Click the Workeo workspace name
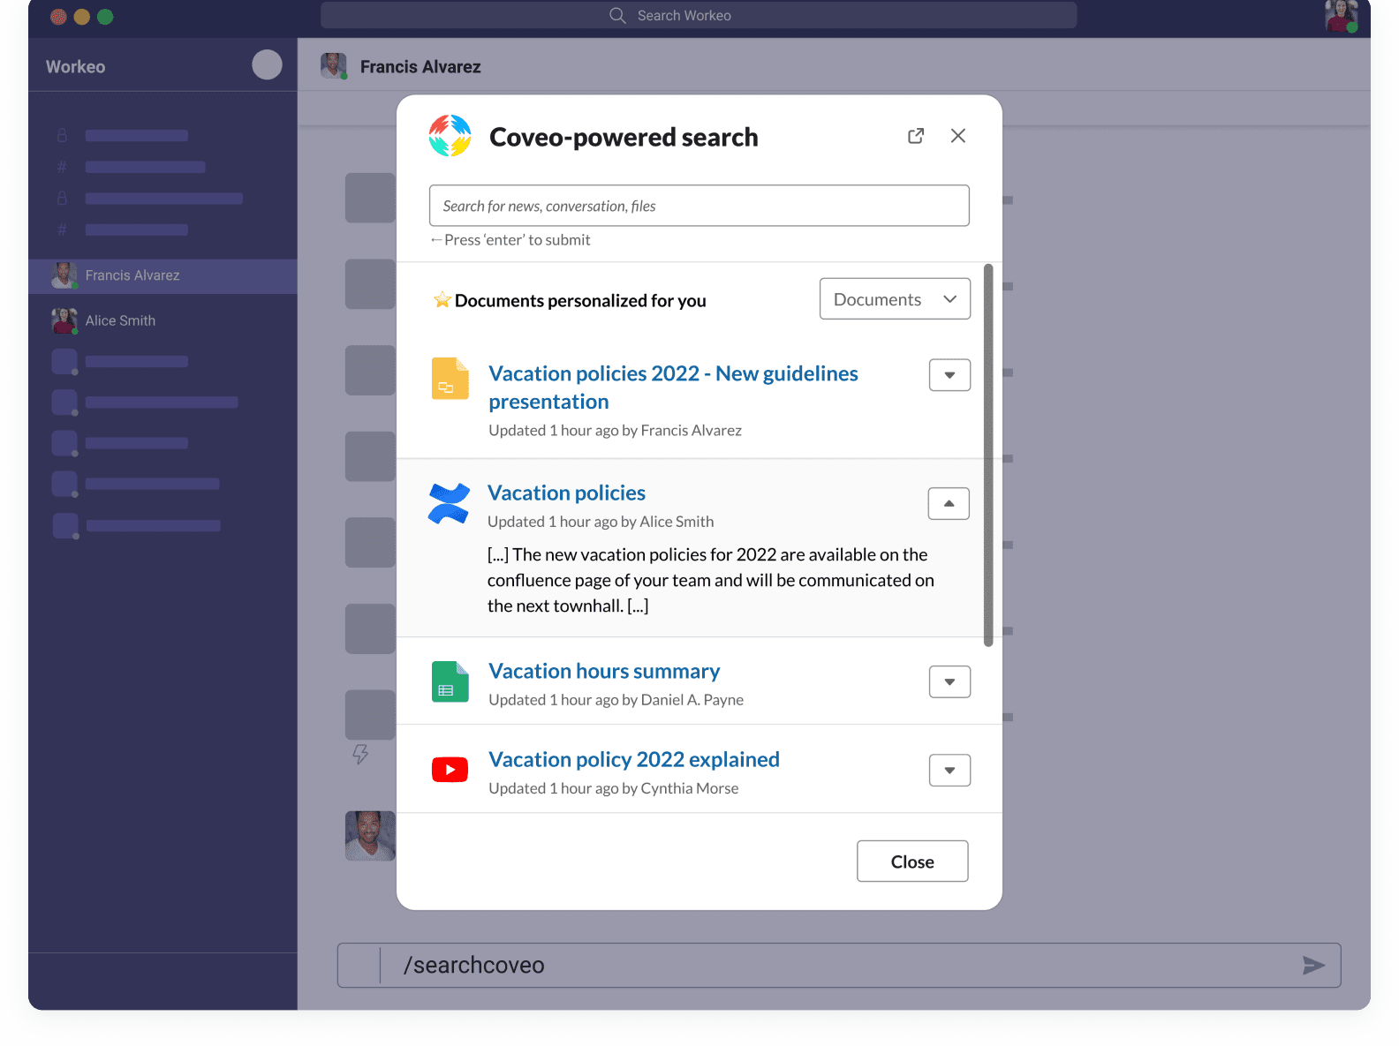Image resolution: width=1399 pixels, height=1046 pixels. [x=75, y=67]
